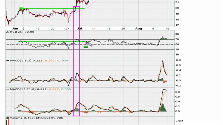Click the price scale value 21
Image resolution: width=223 pixels, height=125 pixels.
(177, 2)
